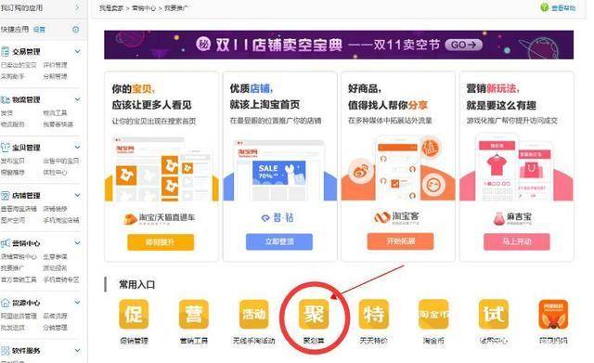Screen dimensions: 594x363
Task: Collapse the 物流管理 sidebar section
Action: 77,99
